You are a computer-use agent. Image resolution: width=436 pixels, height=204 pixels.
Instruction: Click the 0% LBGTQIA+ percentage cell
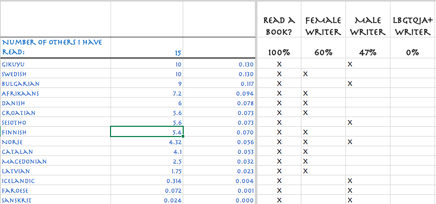tap(413, 53)
